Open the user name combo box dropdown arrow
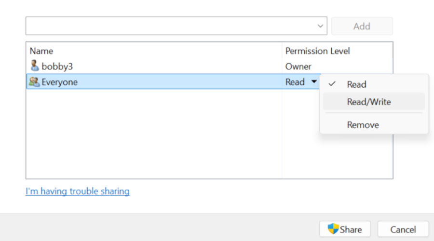Image resolution: width=434 pixels, height=241 pixels. (320, 26)
